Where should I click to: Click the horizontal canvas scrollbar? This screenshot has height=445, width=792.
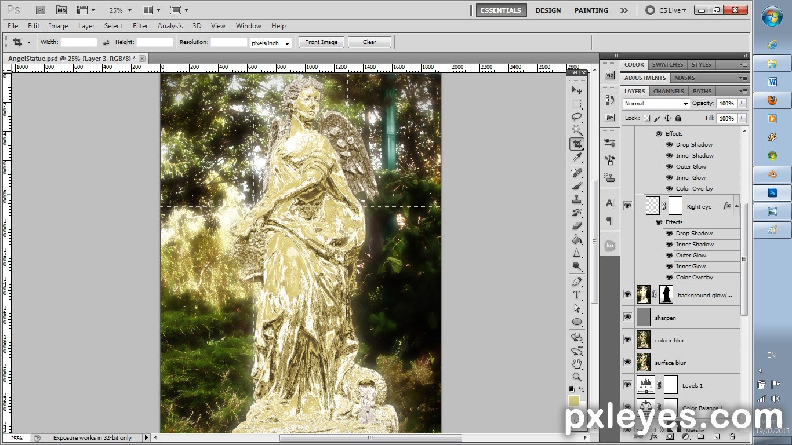pos(370,437)
